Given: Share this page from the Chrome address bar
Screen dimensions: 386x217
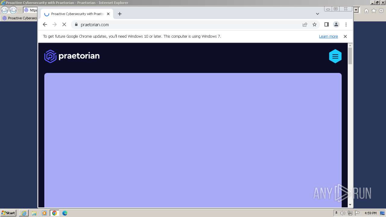Looking at the screenshot, I should click(x=305, y=25).
